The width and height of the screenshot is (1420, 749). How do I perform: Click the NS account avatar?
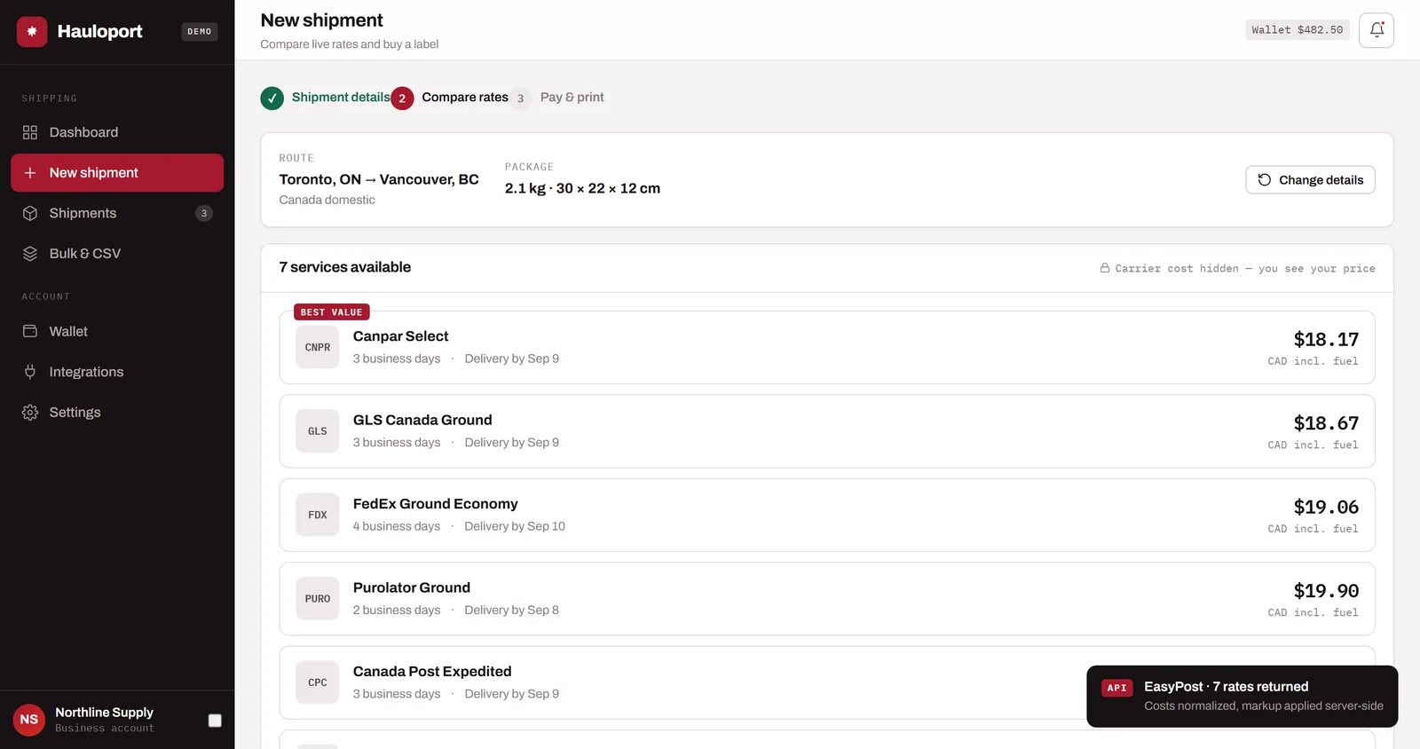coord(29,720)
